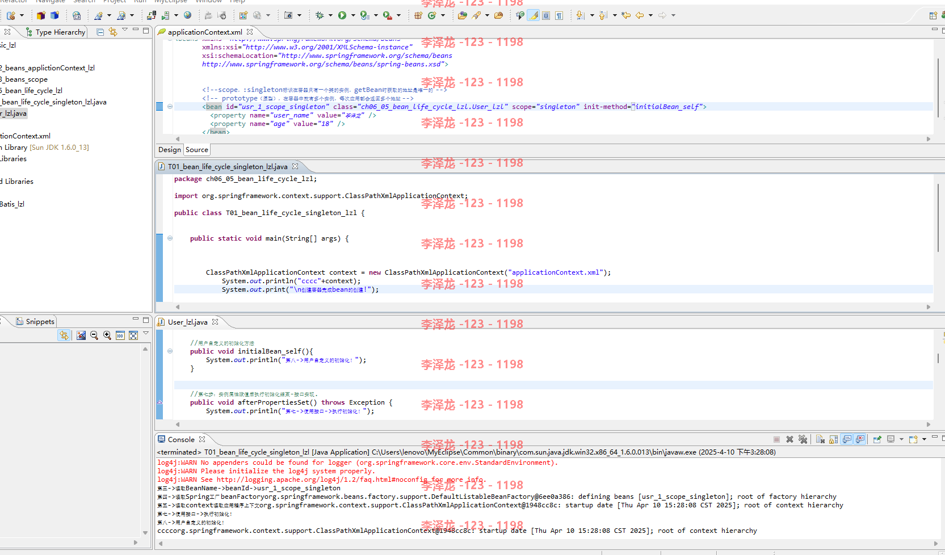Click Library [Sun JDK 1.6.0_13] tree item

[x=45, y=148]
